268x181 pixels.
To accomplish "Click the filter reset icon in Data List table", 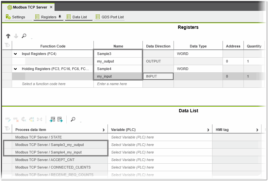I will point(7,129).
